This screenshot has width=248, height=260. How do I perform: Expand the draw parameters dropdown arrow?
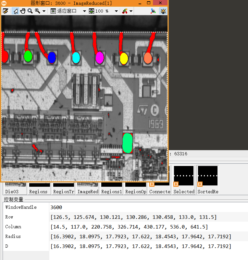(x=131, y=11)
